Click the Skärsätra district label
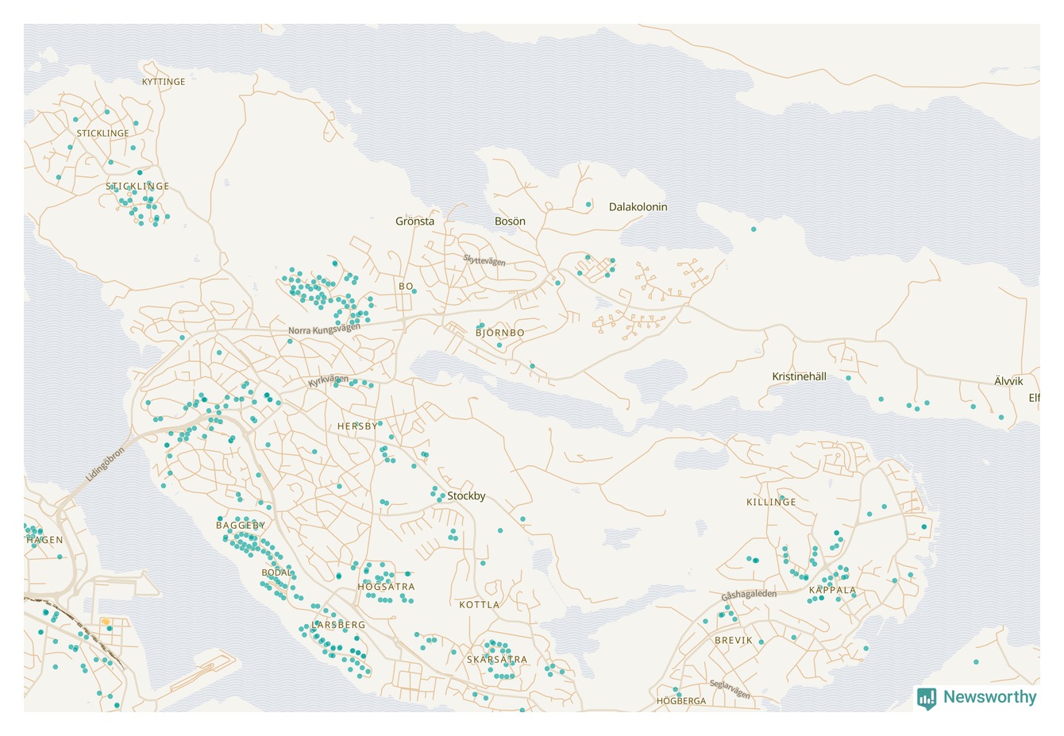The height and width of the screenshot is (736, 1064). [497, 660]
